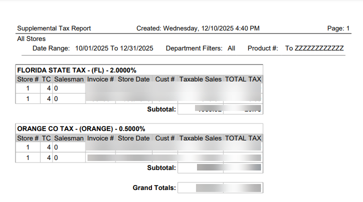Click Cust # header in Orange Co table
The height and width of the screenshot is (202, 363).
pyautogui.click(x=164, y=138)
